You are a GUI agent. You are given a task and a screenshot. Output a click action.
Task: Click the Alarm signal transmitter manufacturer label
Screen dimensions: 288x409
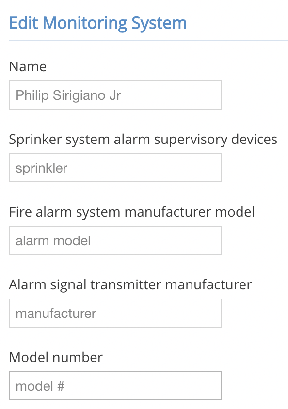tap(130, 284)
